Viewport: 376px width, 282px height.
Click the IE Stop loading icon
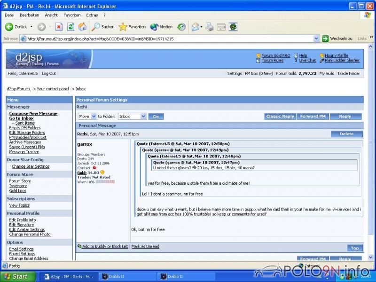tap(59, 27)
